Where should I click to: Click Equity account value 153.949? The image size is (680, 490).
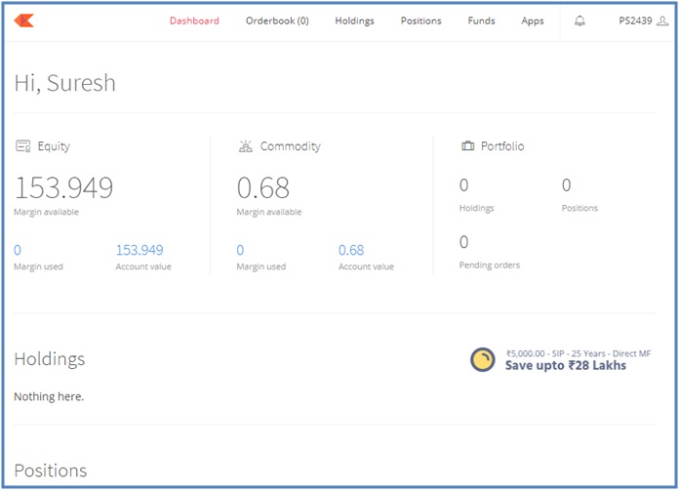tap(140, 251)
